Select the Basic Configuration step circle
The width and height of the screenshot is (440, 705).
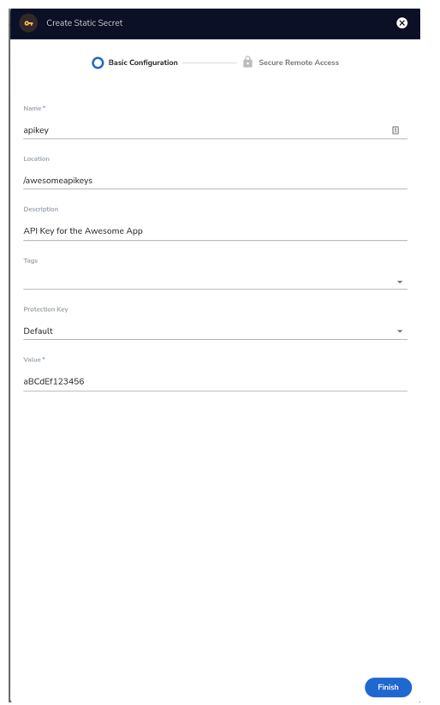click(98, 63)
